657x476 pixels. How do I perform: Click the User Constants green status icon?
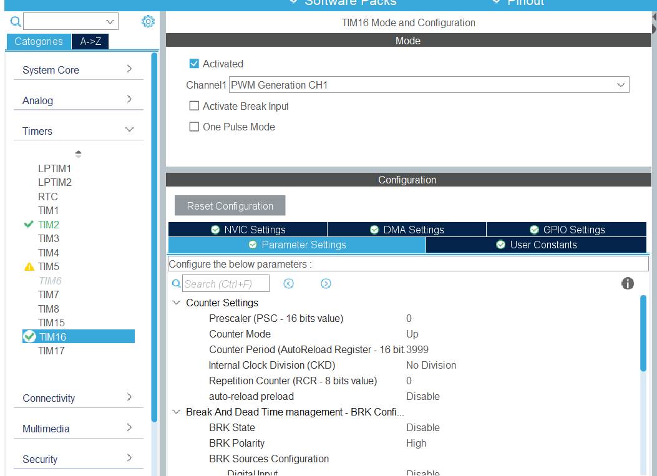[x=501, y=245]
